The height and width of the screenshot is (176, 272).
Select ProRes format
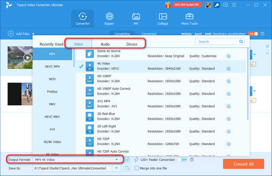52,91
